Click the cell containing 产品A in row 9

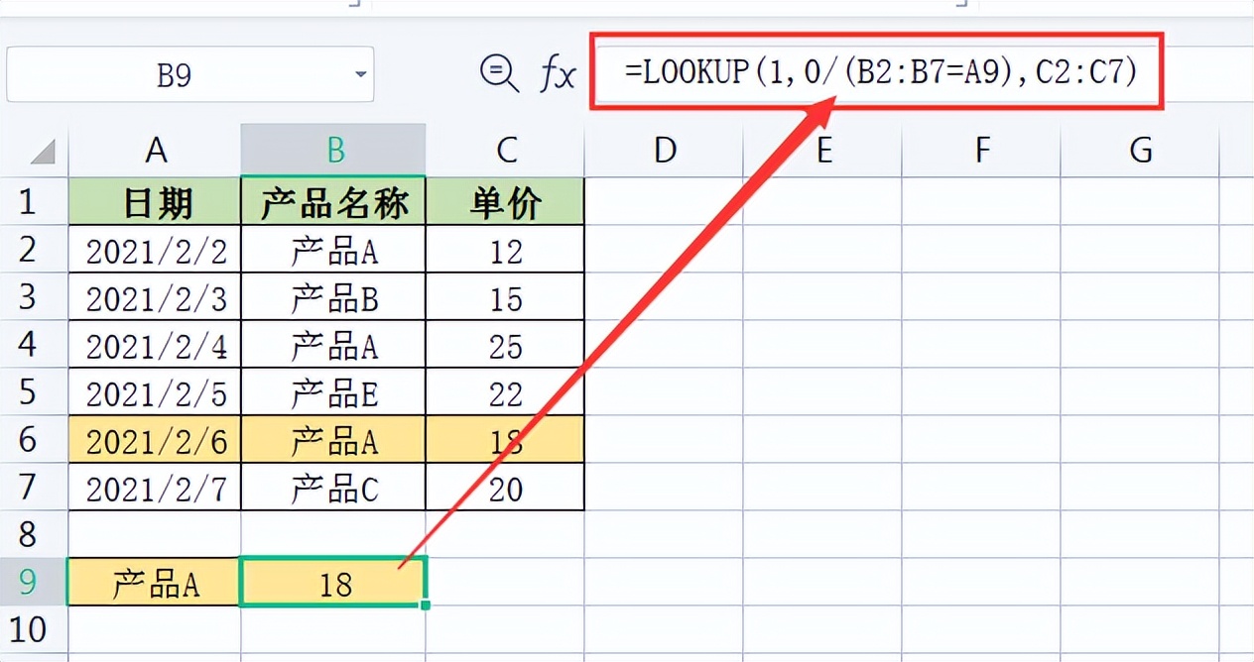tap(155, 583)
